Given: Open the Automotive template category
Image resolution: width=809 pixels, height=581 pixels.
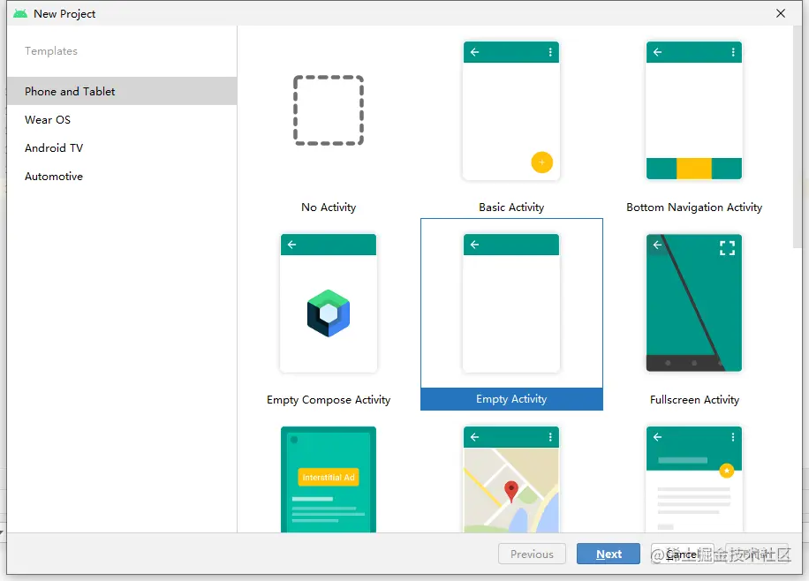Looking at the screenshot, I should 122,177.
